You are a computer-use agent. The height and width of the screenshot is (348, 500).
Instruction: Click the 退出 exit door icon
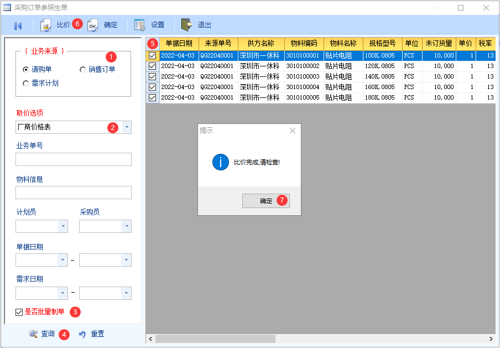pos(186,25)
